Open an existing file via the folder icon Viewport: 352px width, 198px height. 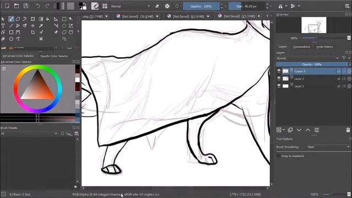pos(16,6)
